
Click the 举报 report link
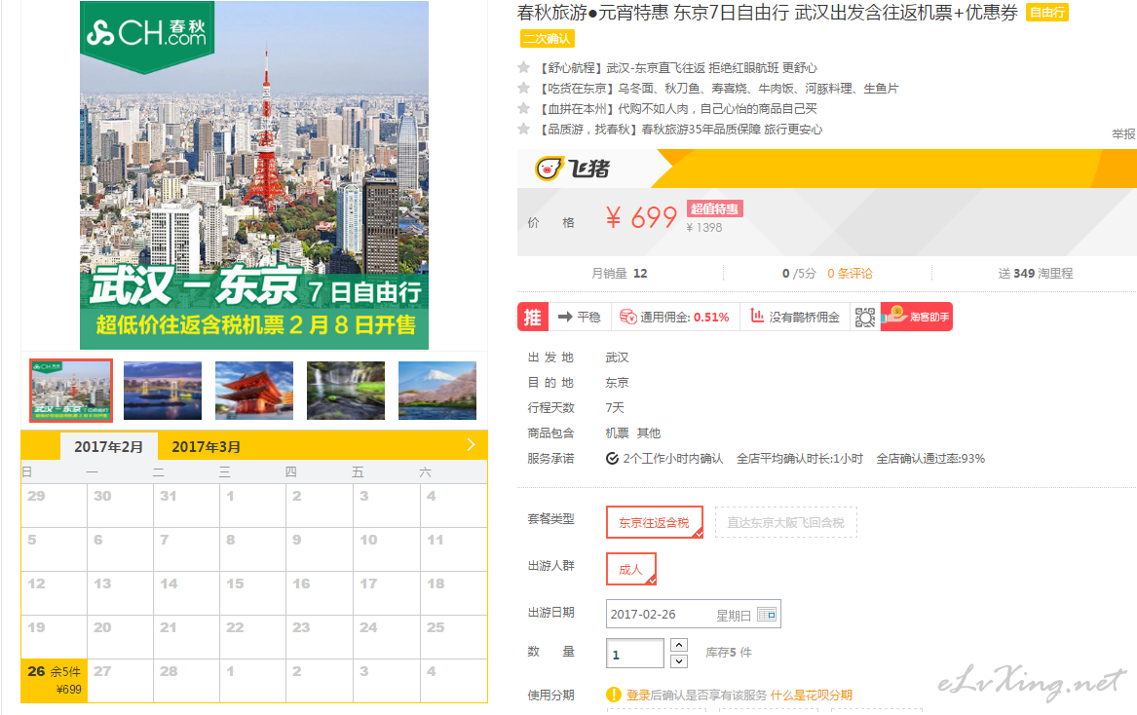tap(1124, 133)
